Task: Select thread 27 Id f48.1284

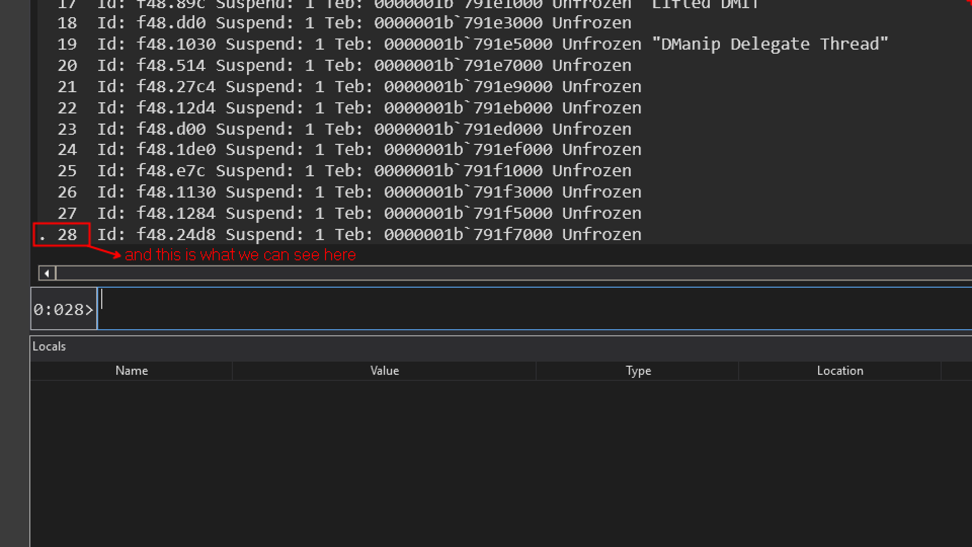Action: click(x=176, y=213)
